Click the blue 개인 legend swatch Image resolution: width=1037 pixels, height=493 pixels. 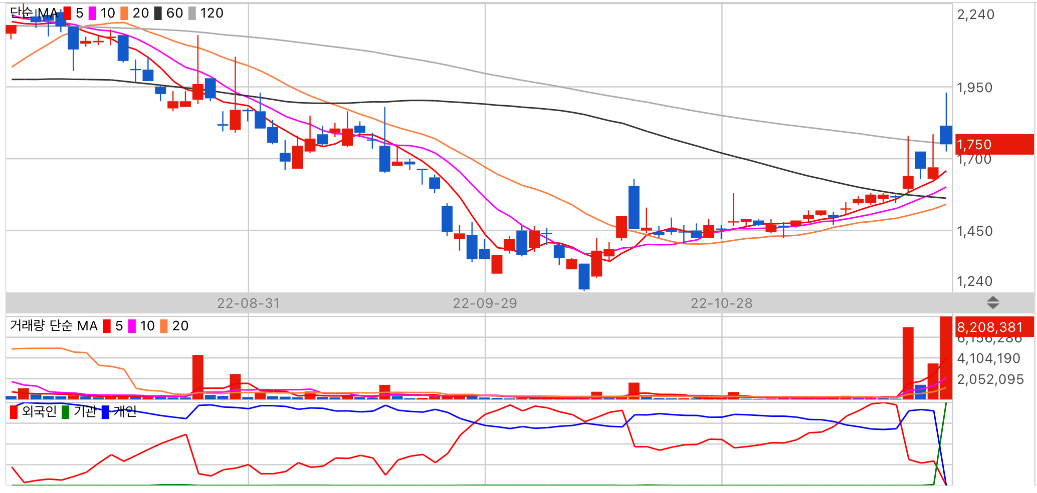point(105,412)
